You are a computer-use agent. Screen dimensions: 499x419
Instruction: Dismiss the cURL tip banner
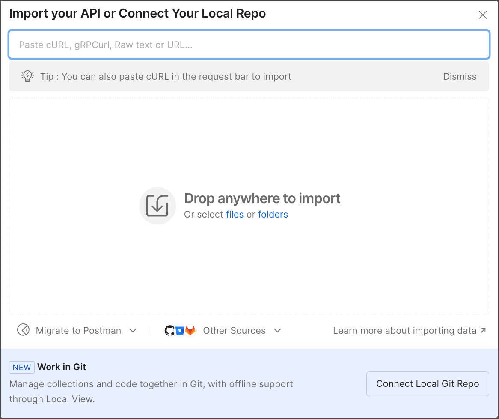coord(460,76)
